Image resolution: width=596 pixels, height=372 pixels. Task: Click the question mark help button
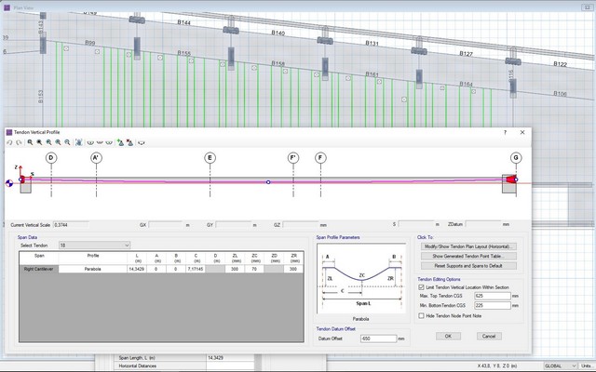click(x=506, y=132)
